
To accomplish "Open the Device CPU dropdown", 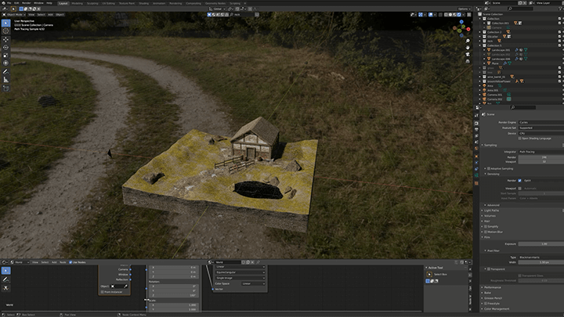I will click(x=541, y=133).
